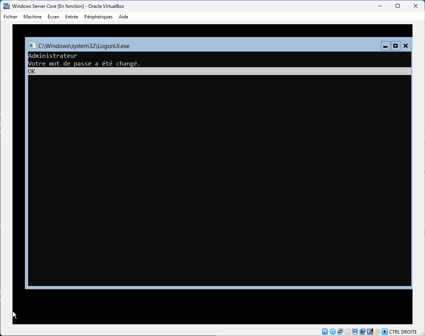Screen dimensions: 425x336
Task: Select OK to confirm password change
Action: [220, 71]
